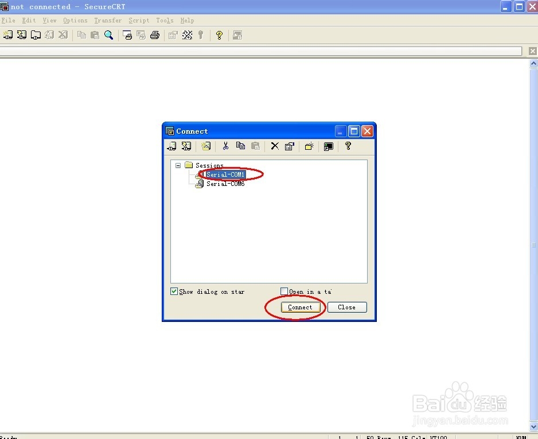538x439 pixels.
Task: Click Create Desktop Shortcut icon in Connect dialog
Action: (x=328, y=146)
